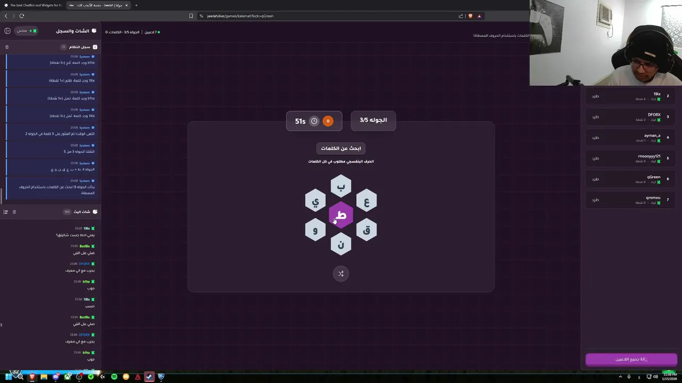Switch to the best ChatBot and Widgets tab

[x=33, y=5]
